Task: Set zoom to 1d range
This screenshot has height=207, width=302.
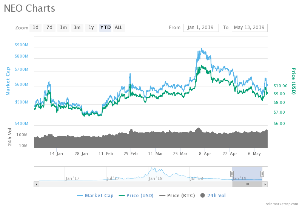Action: click(x=35, y=27)
